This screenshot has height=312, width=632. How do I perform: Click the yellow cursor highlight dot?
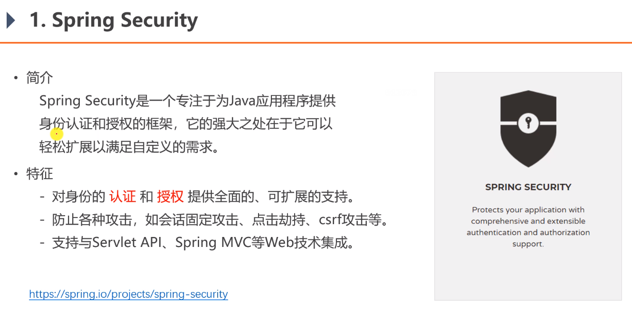(57, 134)
